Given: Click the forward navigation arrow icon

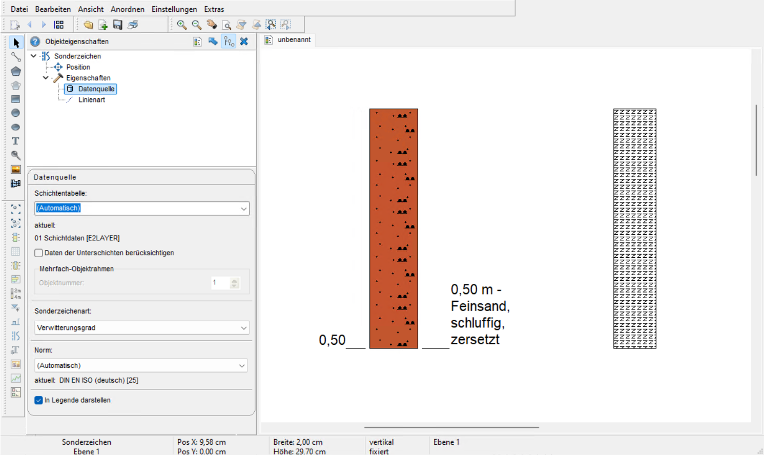Looking at the screenshot, I should [44, 25].
